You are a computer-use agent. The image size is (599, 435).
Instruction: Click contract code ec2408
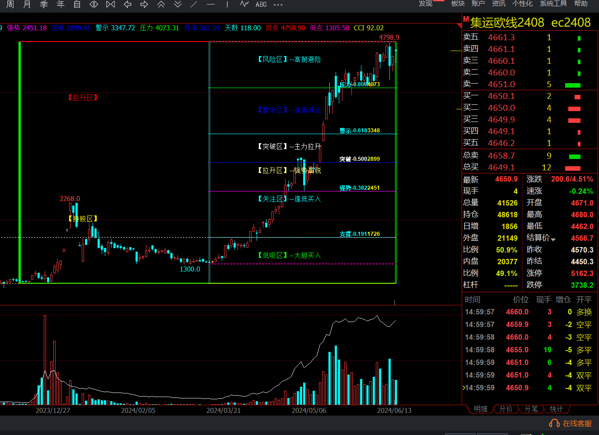pyautogui.click(x=571, y=23)
